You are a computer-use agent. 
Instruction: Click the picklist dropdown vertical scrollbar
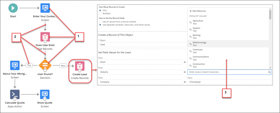270,38
